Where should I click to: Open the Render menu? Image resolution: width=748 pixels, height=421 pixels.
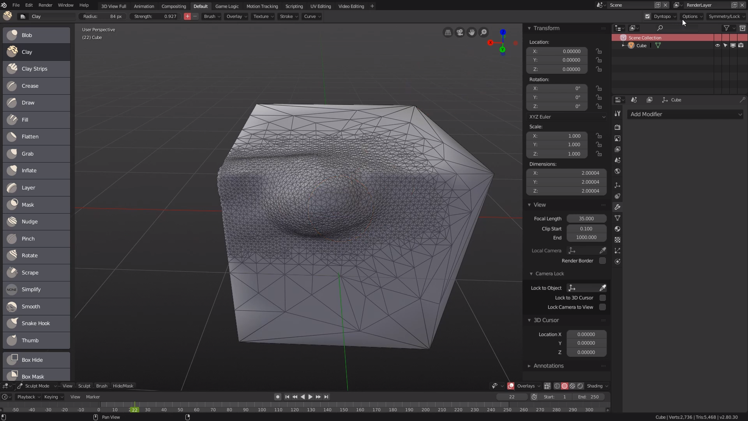[x=45, y=5]
